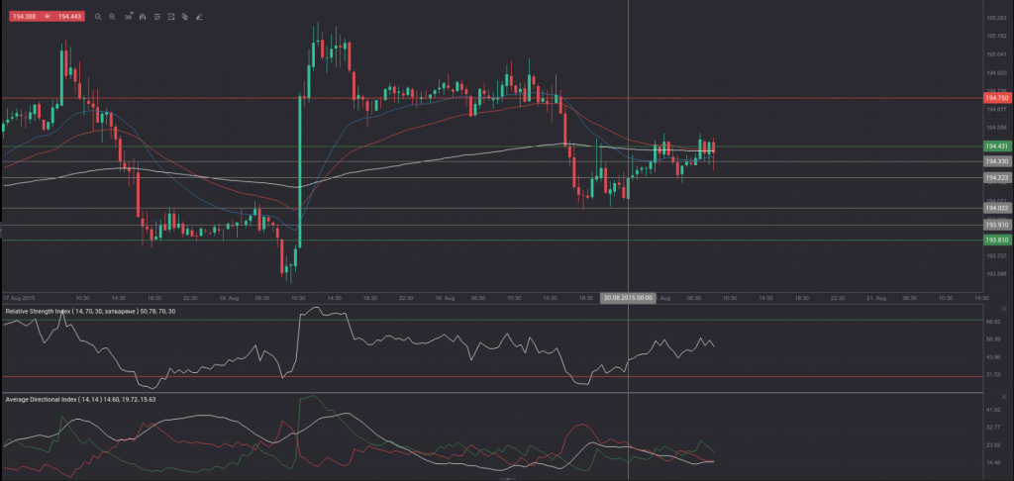1014x481 pixels.
Task: Click the zoom in magnifier icon
Action: click(112, 17)
